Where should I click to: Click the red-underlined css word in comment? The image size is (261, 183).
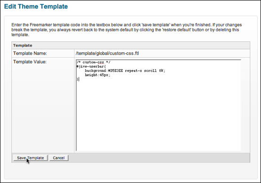click(101, 62)
